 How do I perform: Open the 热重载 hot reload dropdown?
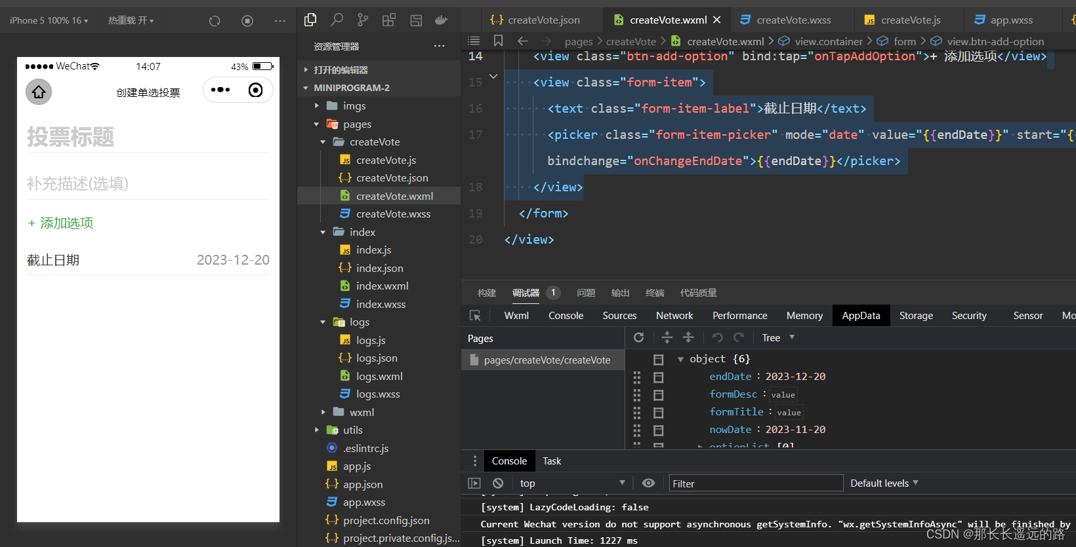point(131,21)
